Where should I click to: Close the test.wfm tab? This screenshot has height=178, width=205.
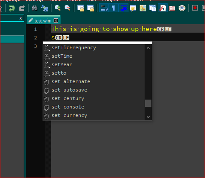click(x=56, y=21)
